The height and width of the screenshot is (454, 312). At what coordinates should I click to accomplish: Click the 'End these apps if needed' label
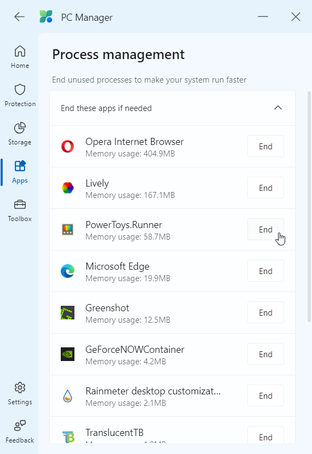[x=106, y=108]
